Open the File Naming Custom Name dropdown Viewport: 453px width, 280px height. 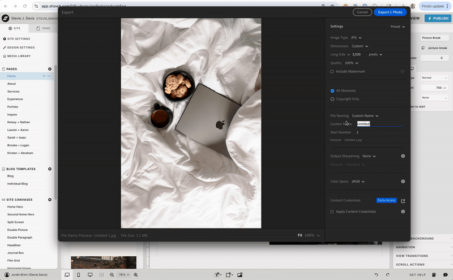tap(365, 116)
